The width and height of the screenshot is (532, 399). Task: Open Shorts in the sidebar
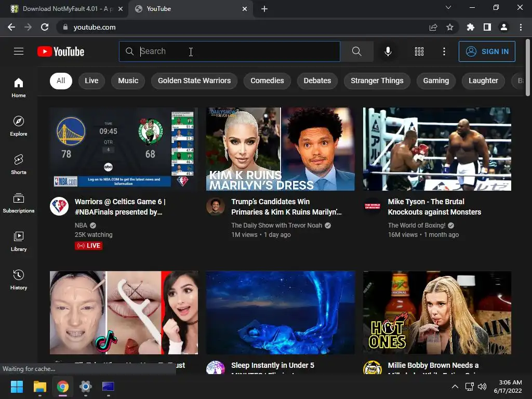(19, 164)
